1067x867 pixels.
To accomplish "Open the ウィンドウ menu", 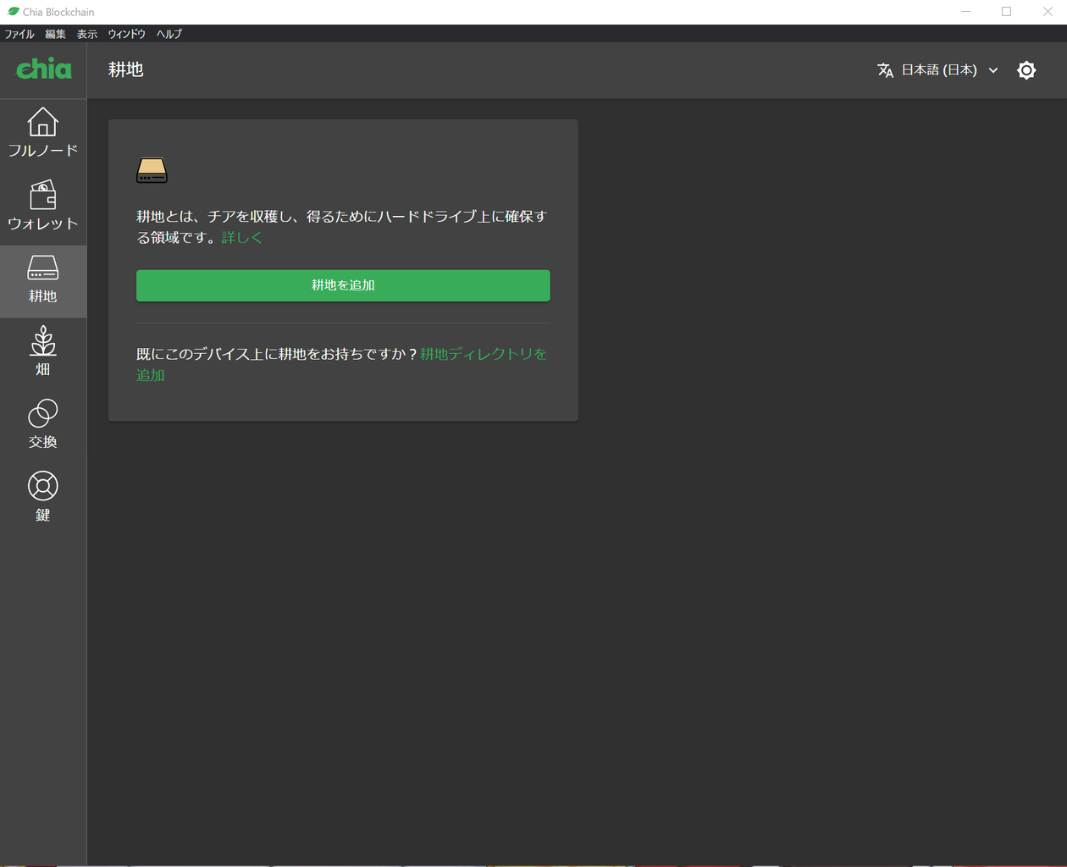I will [x=126, y=34].
